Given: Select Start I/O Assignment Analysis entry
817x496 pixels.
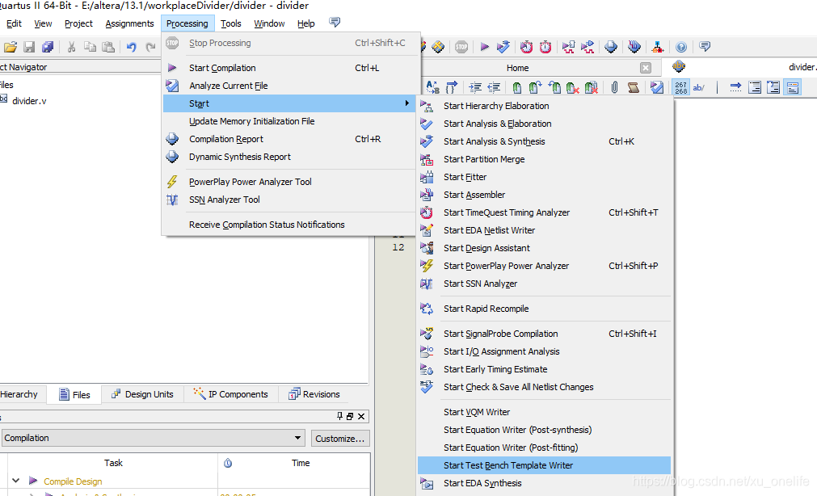Looking at the screenshot, I should click(544, 351).
